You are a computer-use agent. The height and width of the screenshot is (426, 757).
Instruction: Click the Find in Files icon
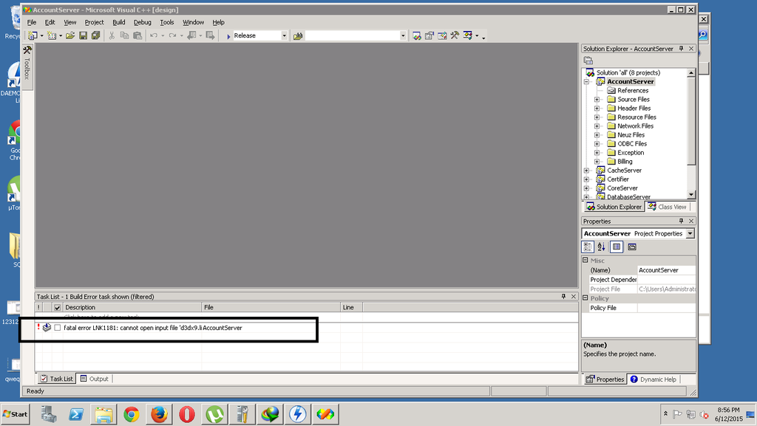[298, 35]
